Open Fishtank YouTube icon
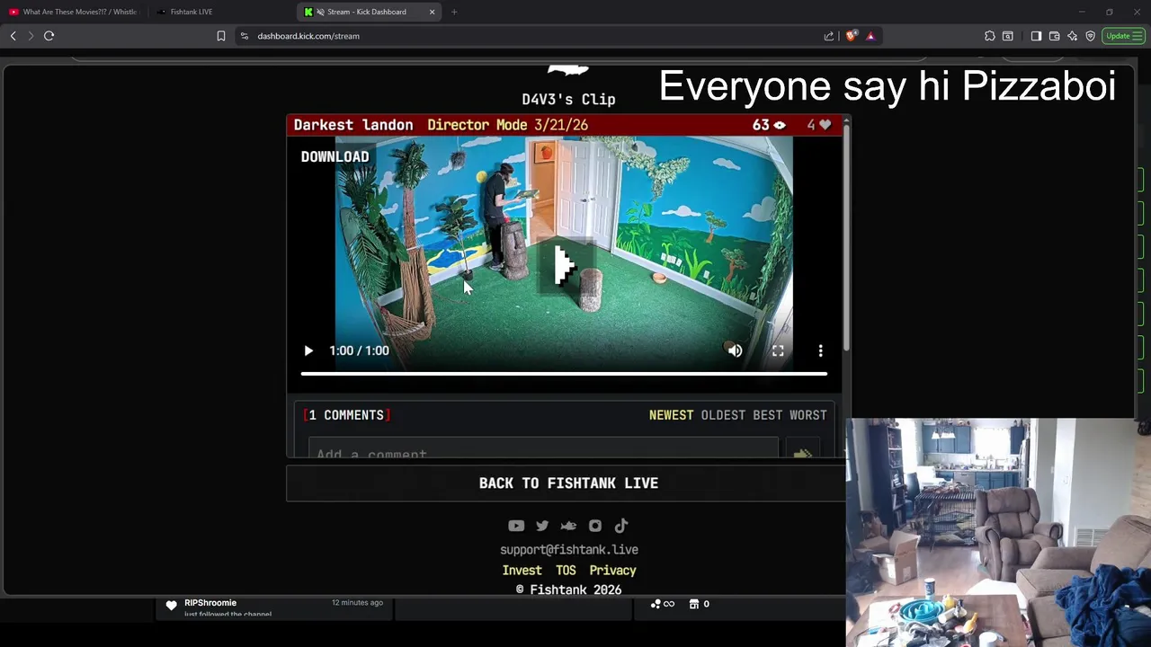This screenshot has height=647, width=1151. 516,526
